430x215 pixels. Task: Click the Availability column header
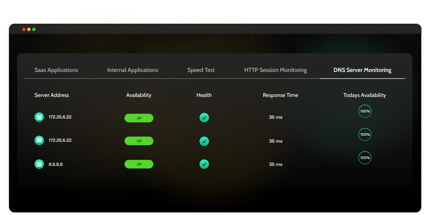[x=139, y=95]
